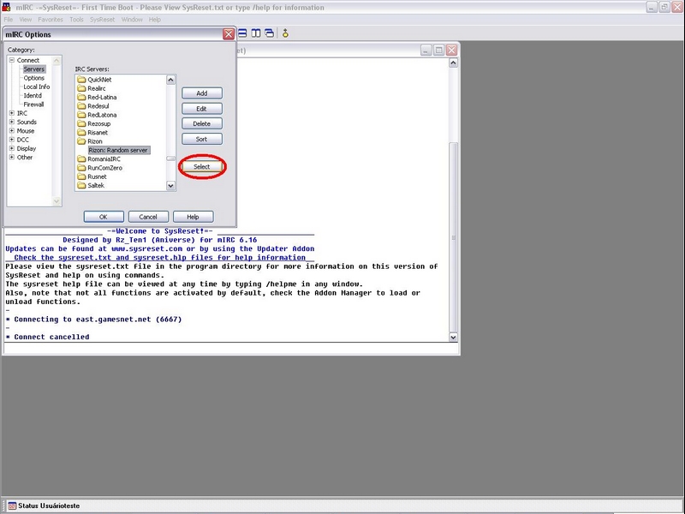Select the Firewall tree item
The width and height of the screenshot is (685, 514).
coord(33,105)
